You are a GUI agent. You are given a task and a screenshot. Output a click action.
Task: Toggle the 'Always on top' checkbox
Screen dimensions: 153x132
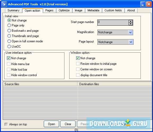coord(6,124)
